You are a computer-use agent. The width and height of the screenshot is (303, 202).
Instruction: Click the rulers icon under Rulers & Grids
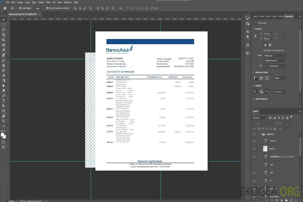point(256,78)
